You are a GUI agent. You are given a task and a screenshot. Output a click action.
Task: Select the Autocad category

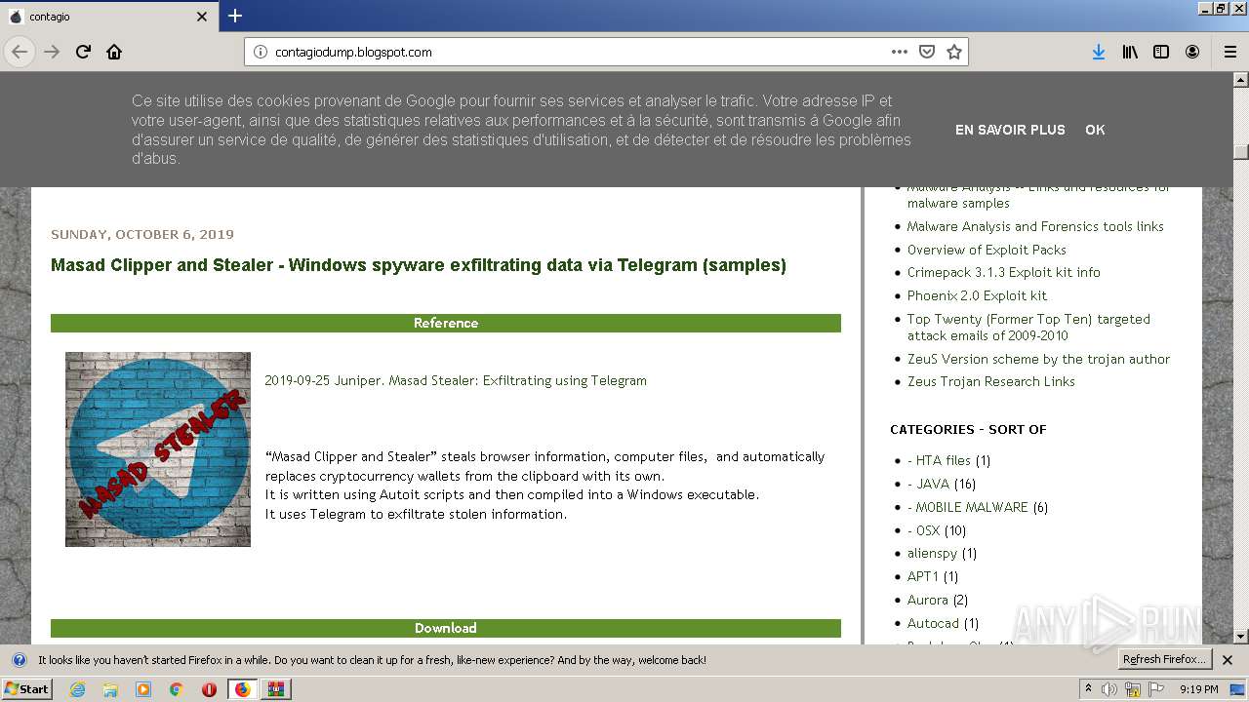pos(933,623)
